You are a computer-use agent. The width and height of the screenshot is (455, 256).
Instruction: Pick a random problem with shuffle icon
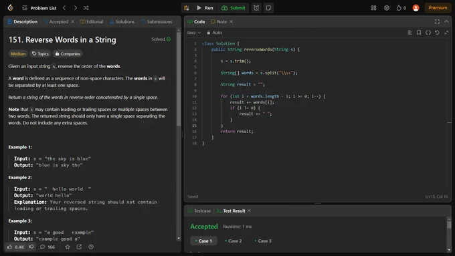(86, 8)
